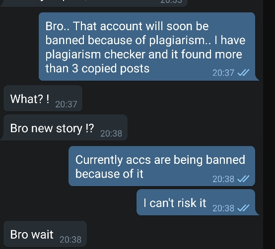
Task: Click 20:38 timestamp on 'because of it' message
Action: click(223, 179)
